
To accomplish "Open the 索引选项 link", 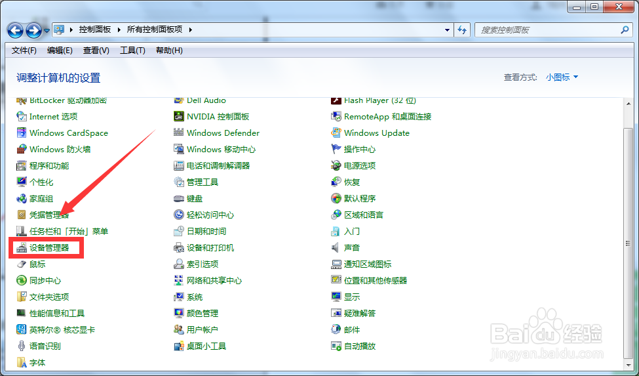I will coord(202,264).
